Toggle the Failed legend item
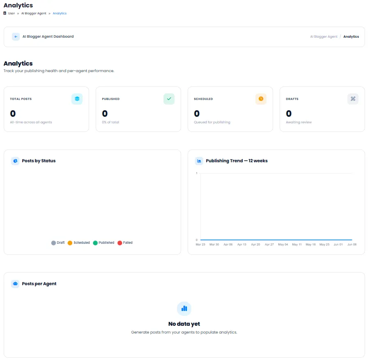Viewport: 372px width, 361px height. (125, 243)
